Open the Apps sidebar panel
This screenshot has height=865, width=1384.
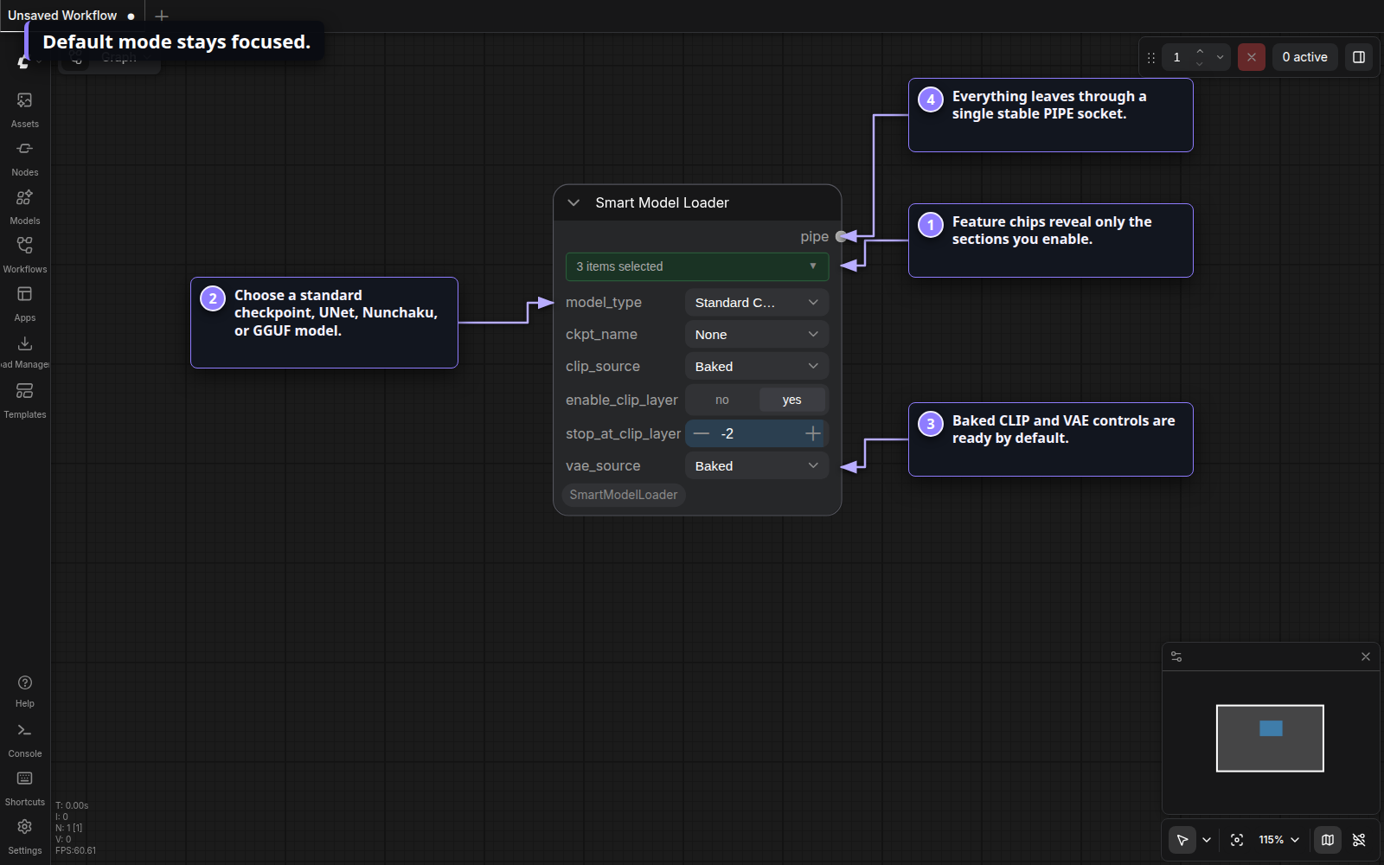click(24, 303)
